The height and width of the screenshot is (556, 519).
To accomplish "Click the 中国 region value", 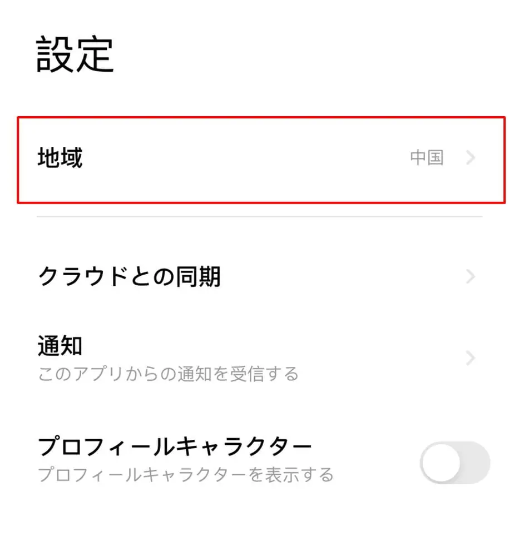I will pyautogui.click(x=427, y=158).
